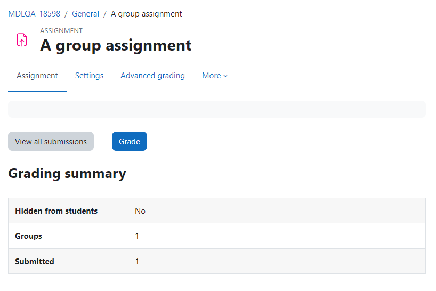
Task: Click the A group assignment breadcrumb text
Action: (x=146, y=14)
